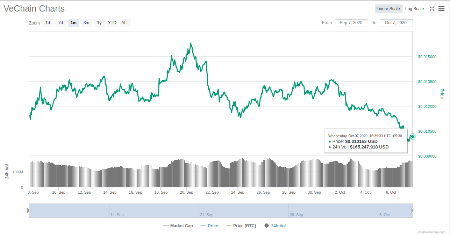The width and height of the screenshot is (450, 235).
Task: Click the 20. Sep date axis label
Action: click(x=187, y=192)
